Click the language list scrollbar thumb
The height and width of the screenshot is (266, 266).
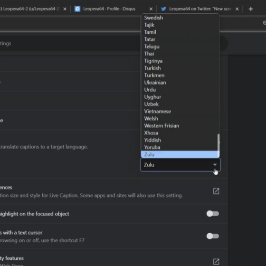218,145
